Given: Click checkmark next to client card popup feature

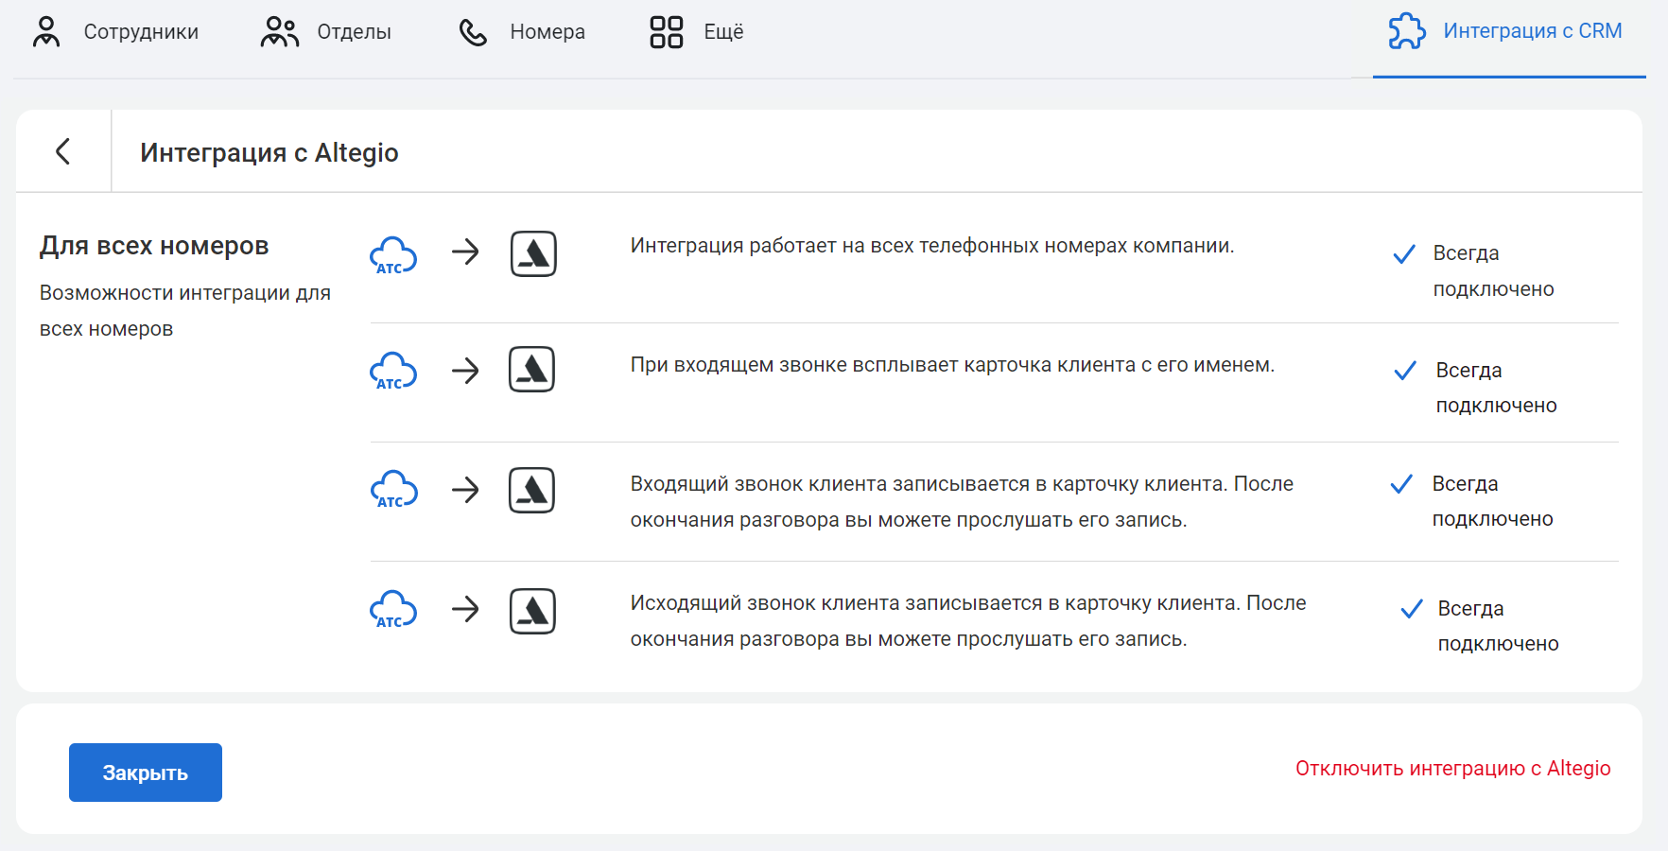Looking at the screenshot, I should [x=1405, y=371].
